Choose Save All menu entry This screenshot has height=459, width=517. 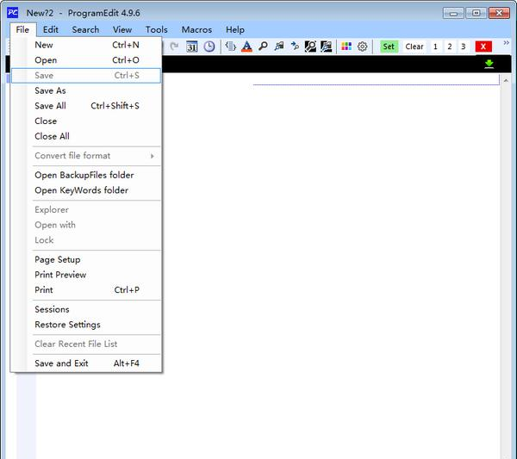coord(86,106)
